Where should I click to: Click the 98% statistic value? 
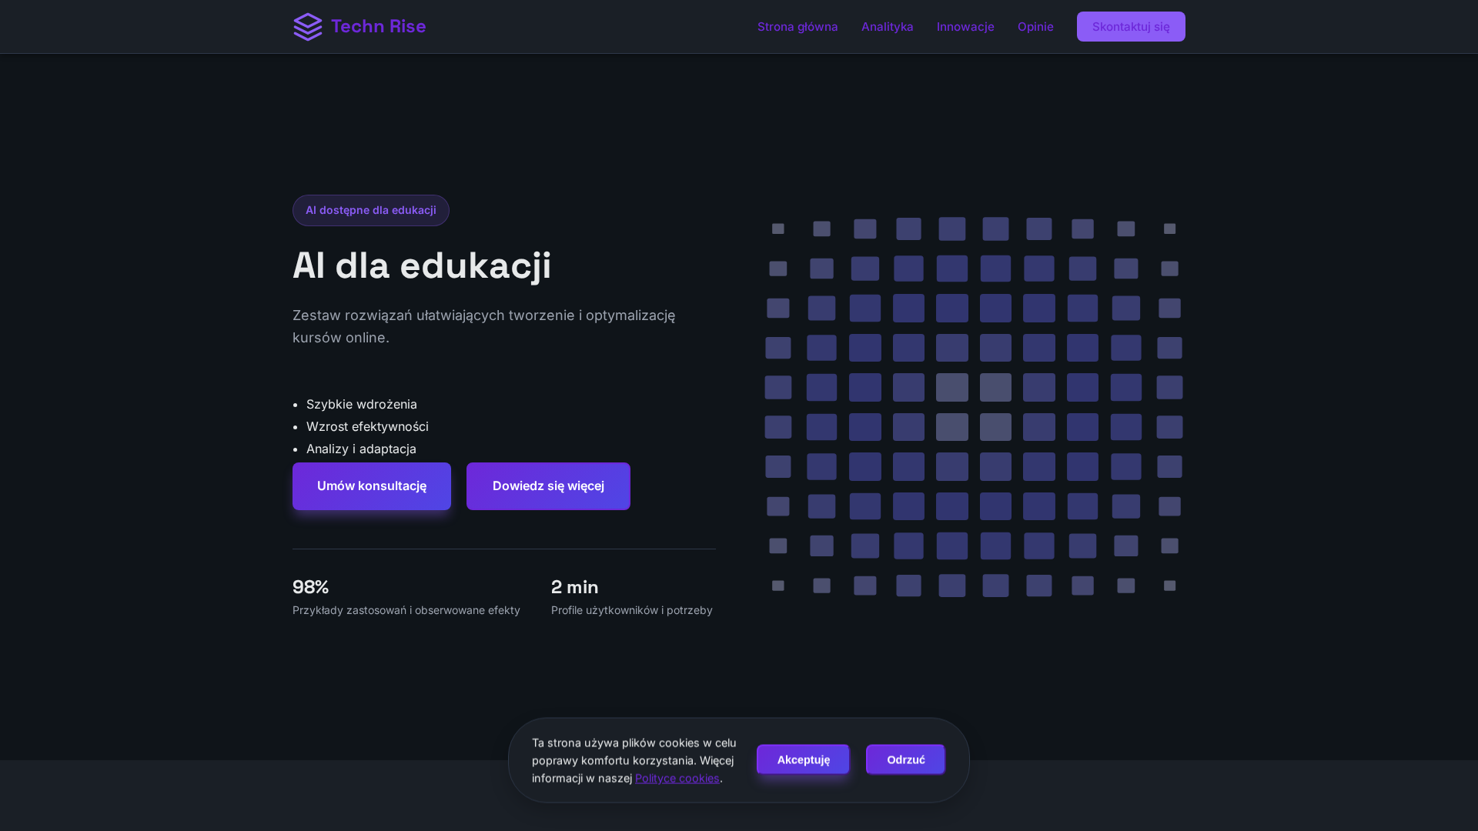(x=311, y=587)
